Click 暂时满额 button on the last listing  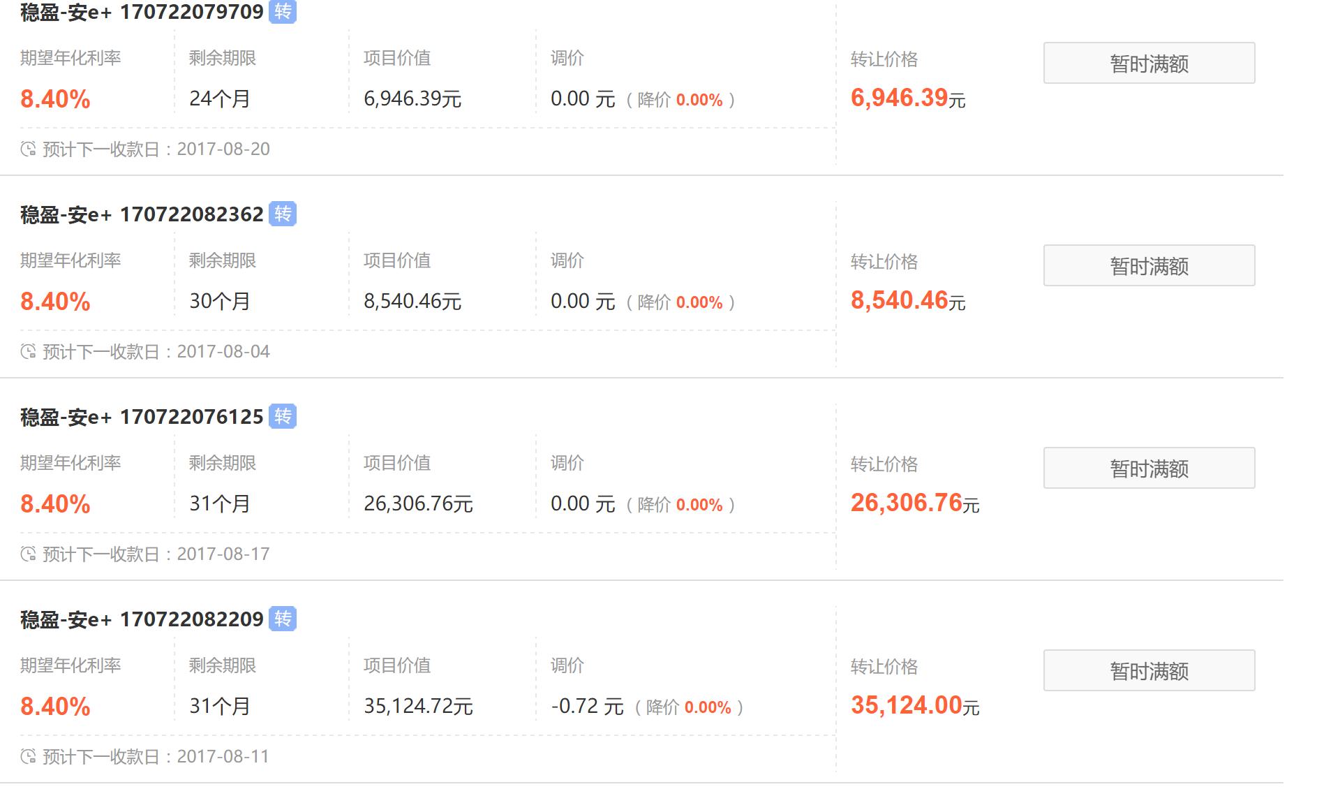tap(1148, 670)
